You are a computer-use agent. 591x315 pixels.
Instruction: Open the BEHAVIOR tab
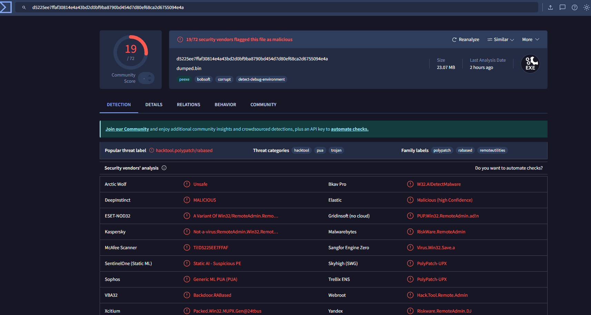[x=226, y=105]
